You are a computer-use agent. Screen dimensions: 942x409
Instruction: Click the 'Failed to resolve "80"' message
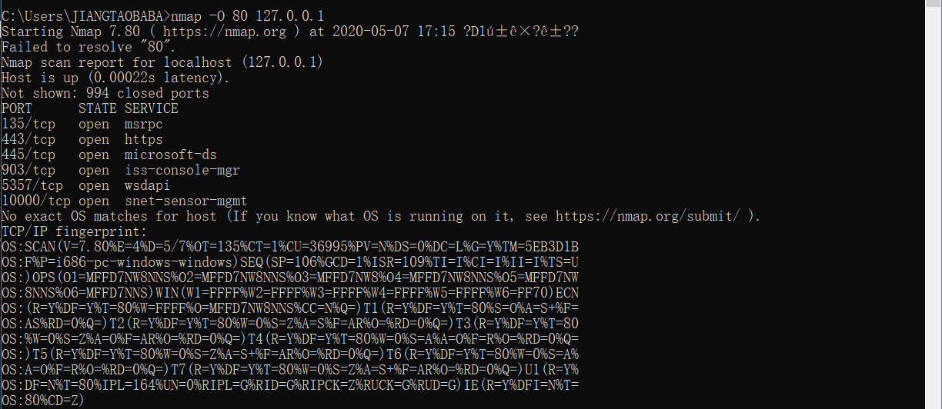point(90,47)
